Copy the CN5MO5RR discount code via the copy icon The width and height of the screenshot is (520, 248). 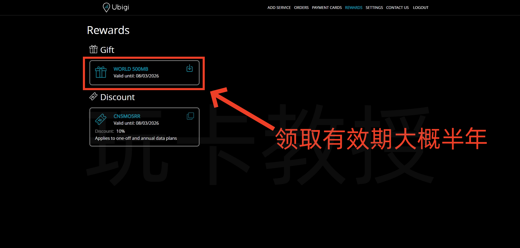[190, 116]
